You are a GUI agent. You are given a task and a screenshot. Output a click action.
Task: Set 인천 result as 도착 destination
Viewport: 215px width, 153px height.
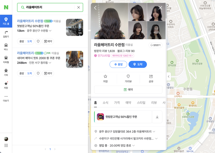point(29,73)
